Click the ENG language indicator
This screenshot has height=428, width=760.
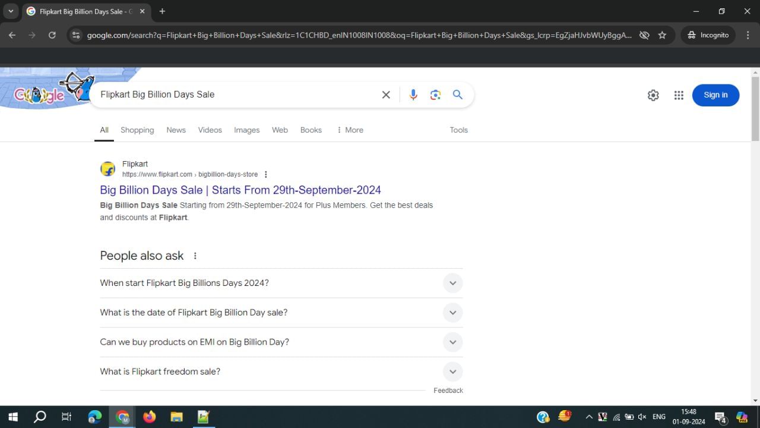[659, 417]
